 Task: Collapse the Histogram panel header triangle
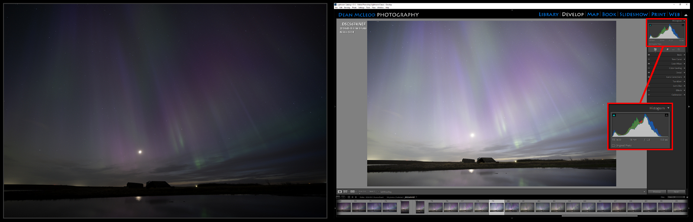(x=684, y=21)
